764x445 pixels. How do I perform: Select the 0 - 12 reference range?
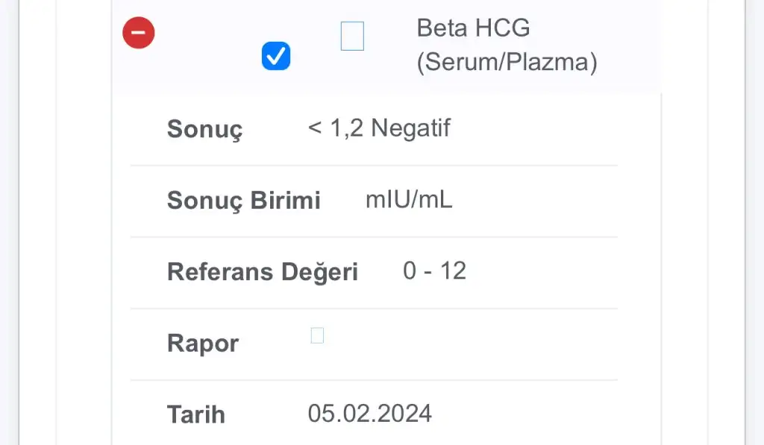pos(435,271)
